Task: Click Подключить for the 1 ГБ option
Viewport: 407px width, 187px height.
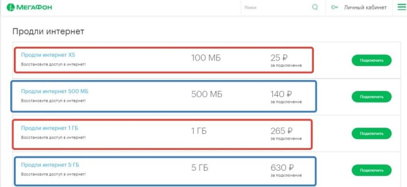Action: [x=371, y=134]
